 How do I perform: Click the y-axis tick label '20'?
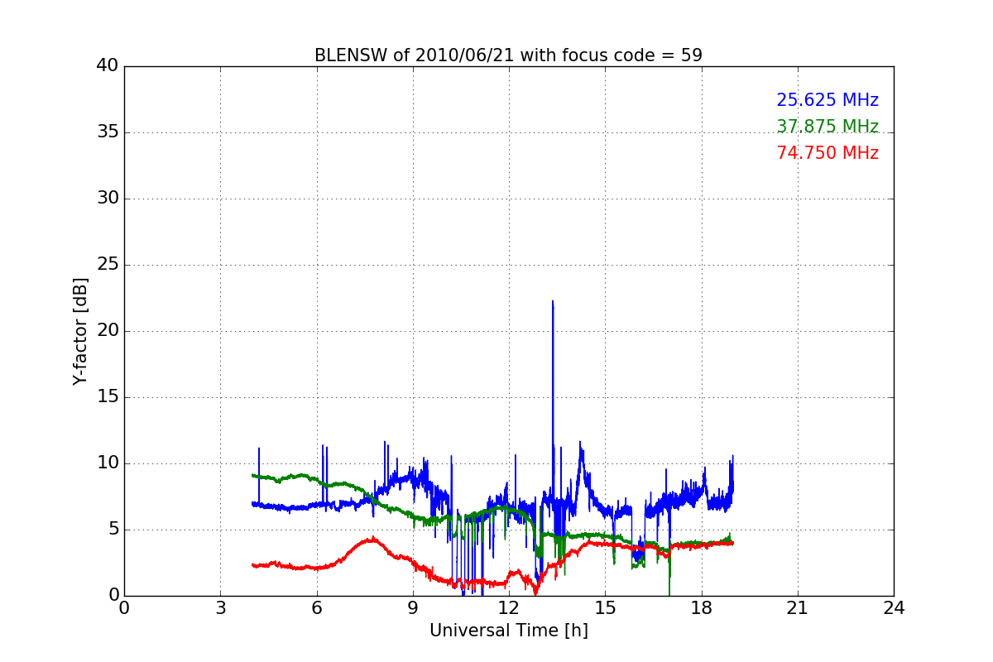(x=108, y=331)
